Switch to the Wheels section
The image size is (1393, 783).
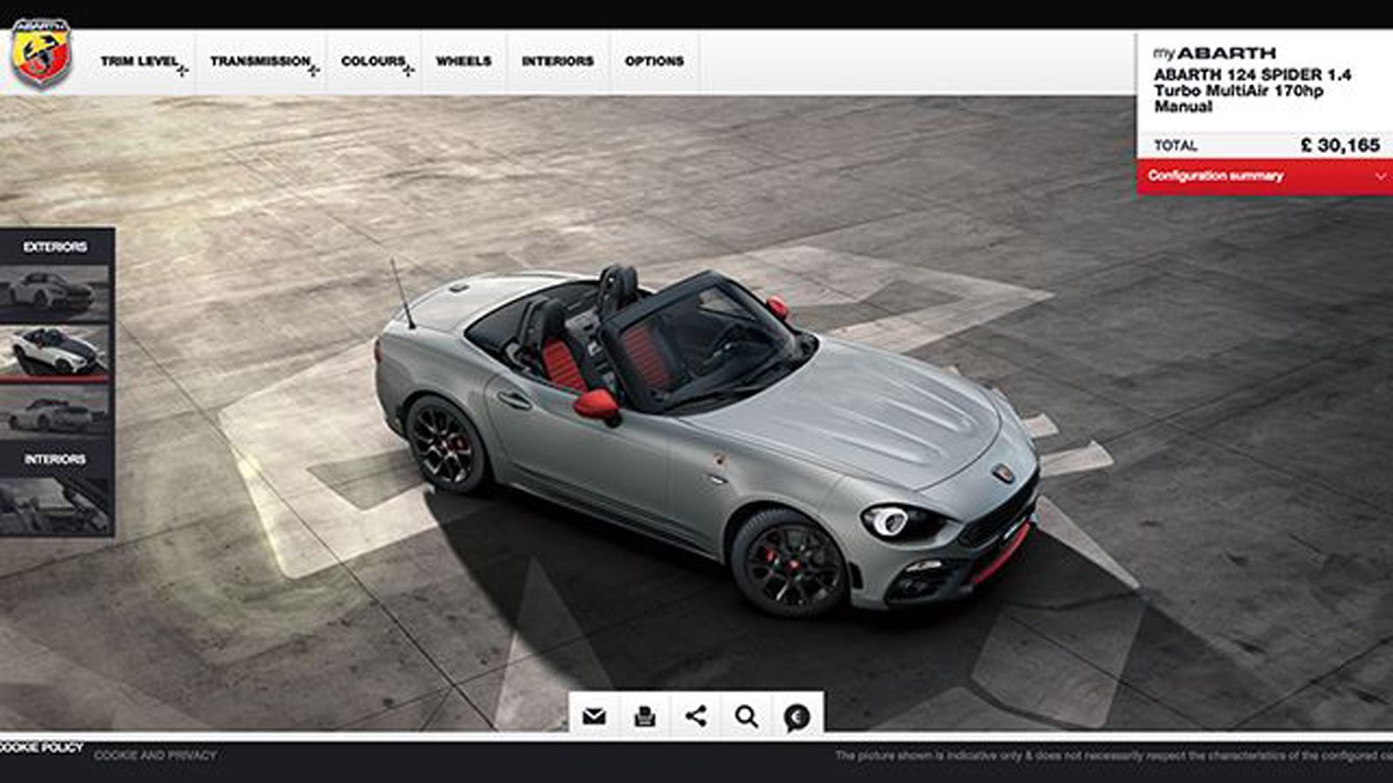click(464, 62)
